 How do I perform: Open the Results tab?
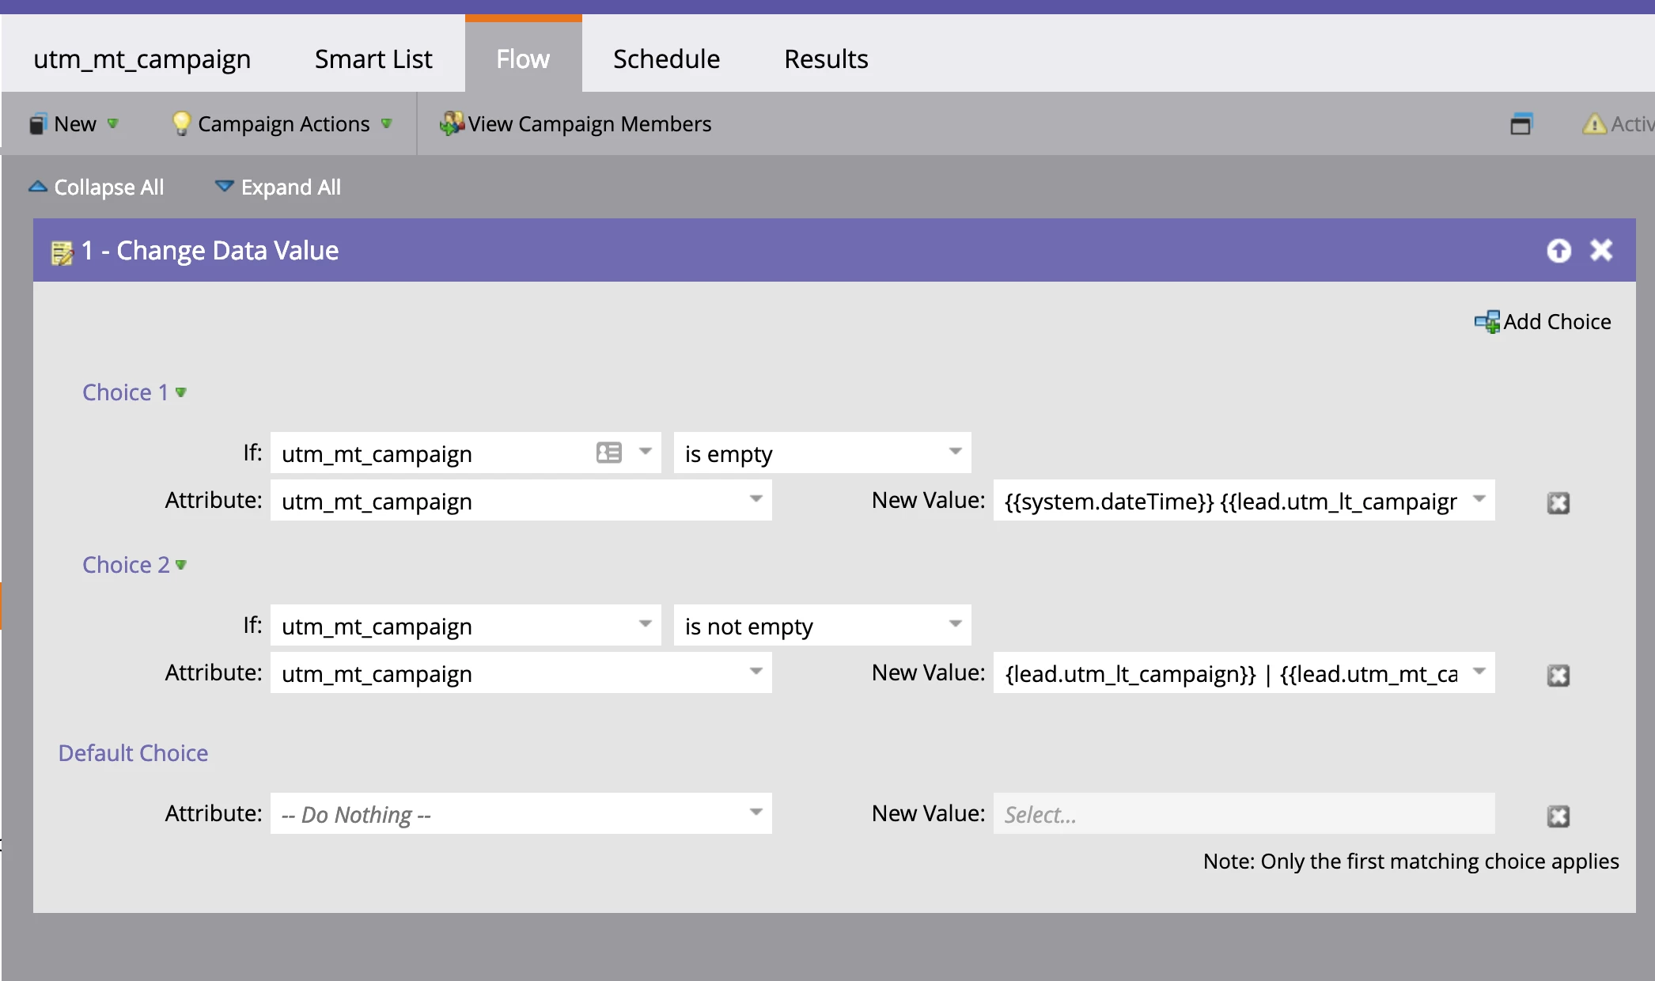[x=826, y=59]
